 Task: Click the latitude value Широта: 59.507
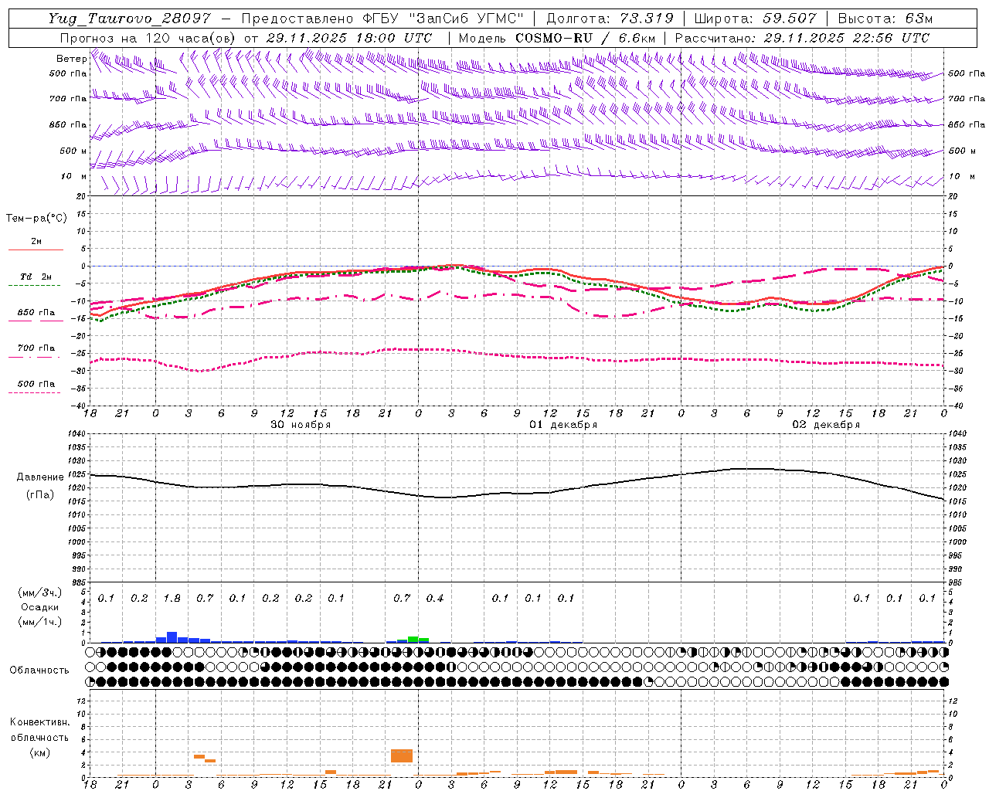click(x=756, y=19)
